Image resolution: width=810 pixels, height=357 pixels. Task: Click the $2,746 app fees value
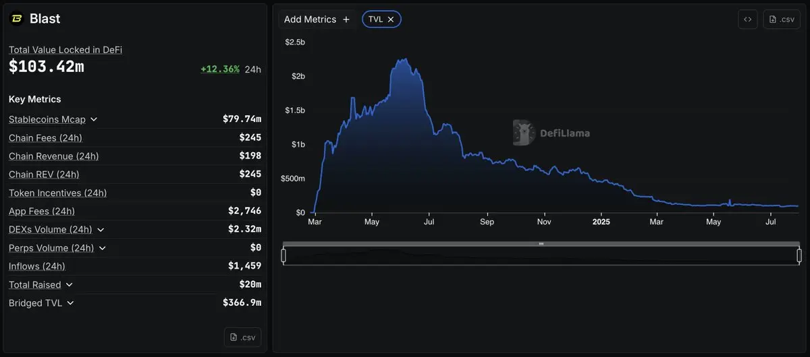[244, 211]
